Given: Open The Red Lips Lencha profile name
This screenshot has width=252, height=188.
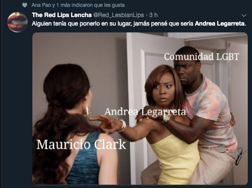Looking at the screenshot, I should (62, 15).
